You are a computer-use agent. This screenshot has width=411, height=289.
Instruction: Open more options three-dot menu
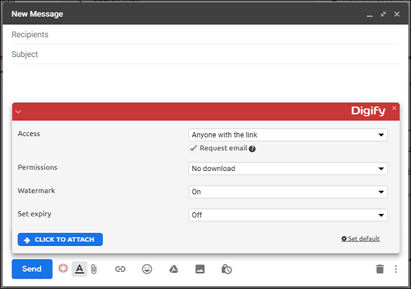[396, 269]
